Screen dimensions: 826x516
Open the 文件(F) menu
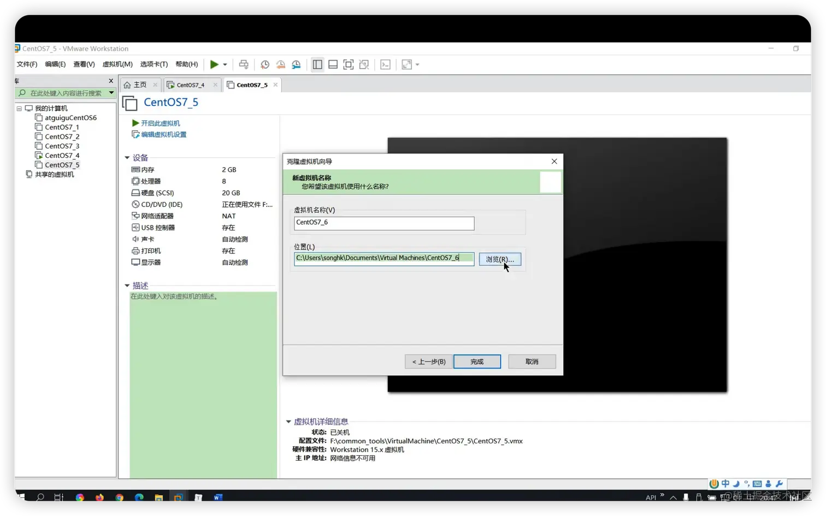pos(27,64)
